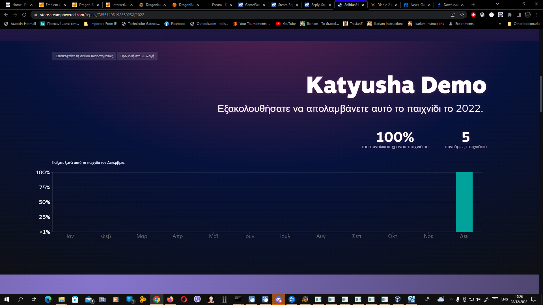Switch to the Emblem tab
The image size is (543, 305).
pyautogui.click(x=53, y=5)
